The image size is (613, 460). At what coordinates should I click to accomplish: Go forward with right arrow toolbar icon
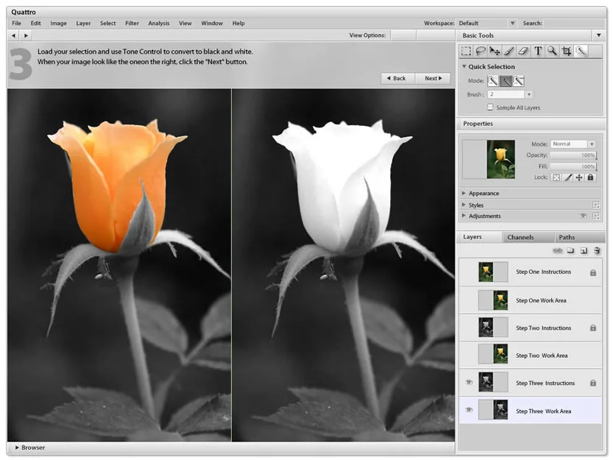26,35
